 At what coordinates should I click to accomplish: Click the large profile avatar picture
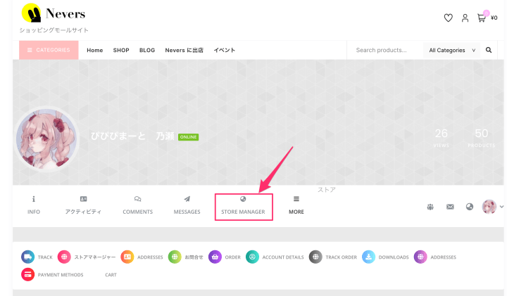tap(46, 139)
